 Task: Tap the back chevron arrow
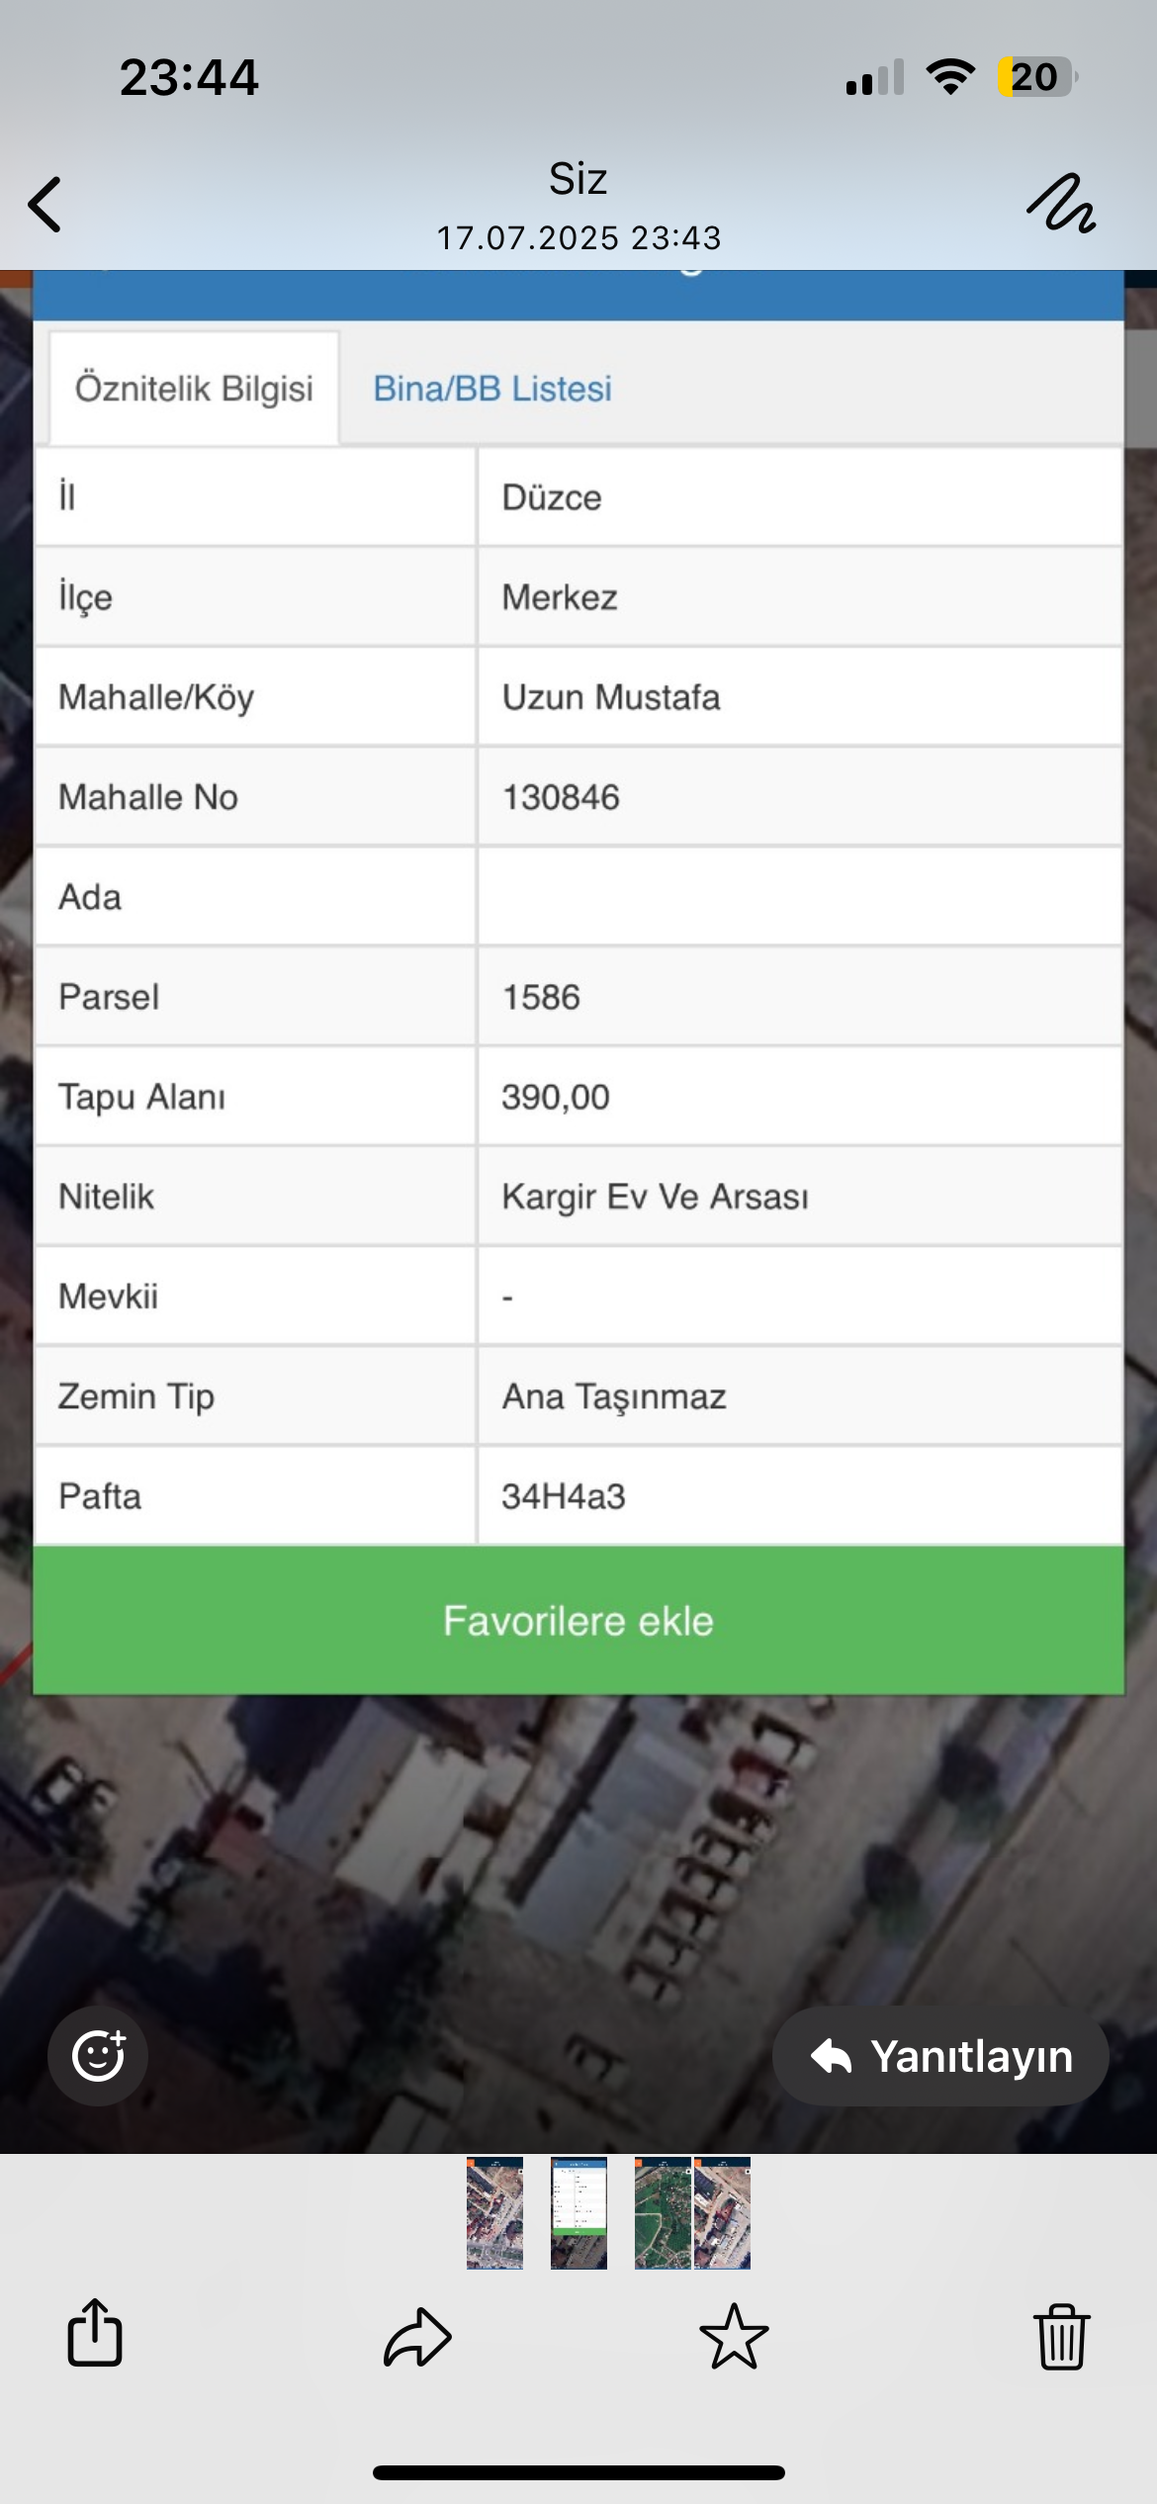(45, 205)
